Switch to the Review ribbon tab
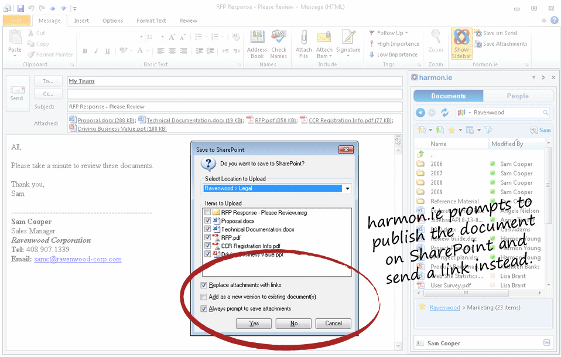This screenshot has height=357, width=561. pos(188,21)
